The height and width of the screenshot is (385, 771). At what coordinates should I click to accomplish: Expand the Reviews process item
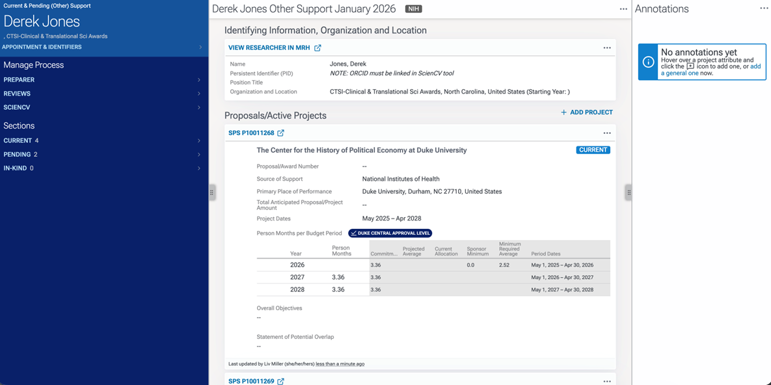198,94
